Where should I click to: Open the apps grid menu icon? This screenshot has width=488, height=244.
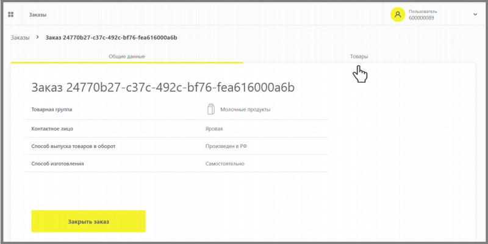tap(10, 14)
